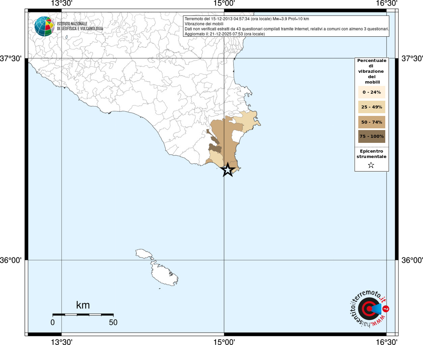Select the 0 - 24% legend swatch
The image size is (423, 345).
point(371,92)
